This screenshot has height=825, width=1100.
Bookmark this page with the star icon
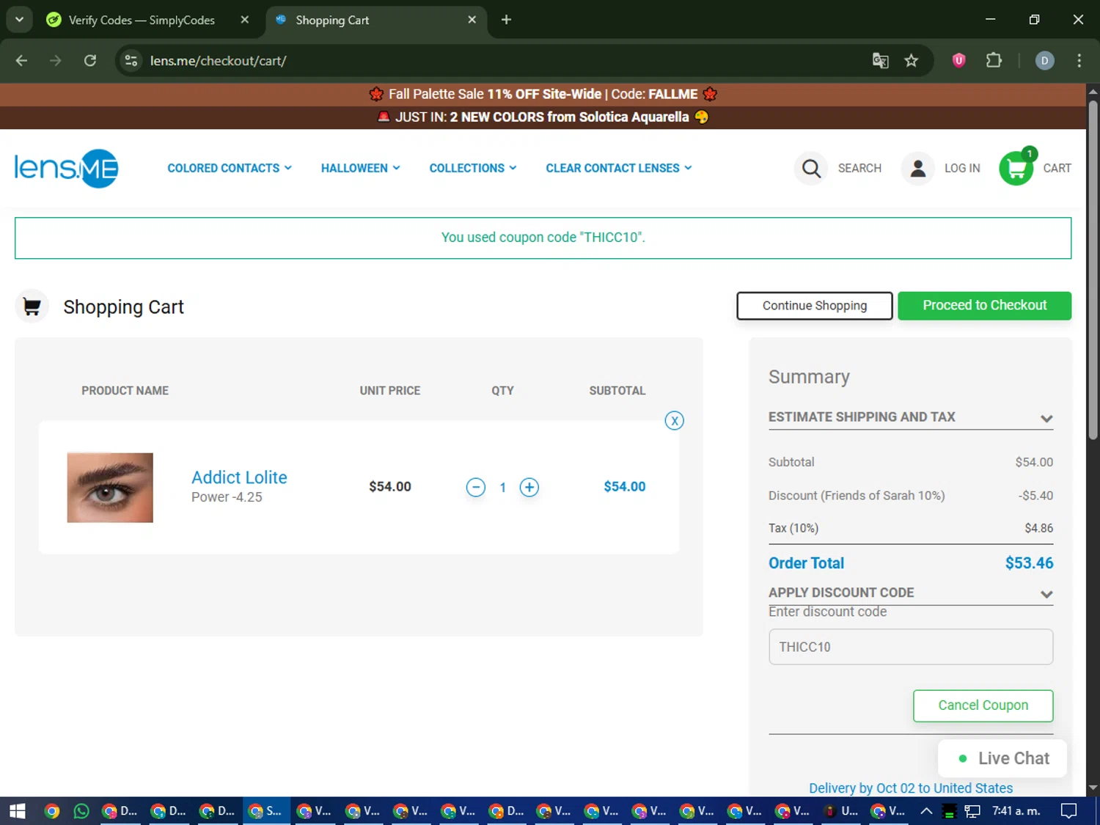coord(912,61)
